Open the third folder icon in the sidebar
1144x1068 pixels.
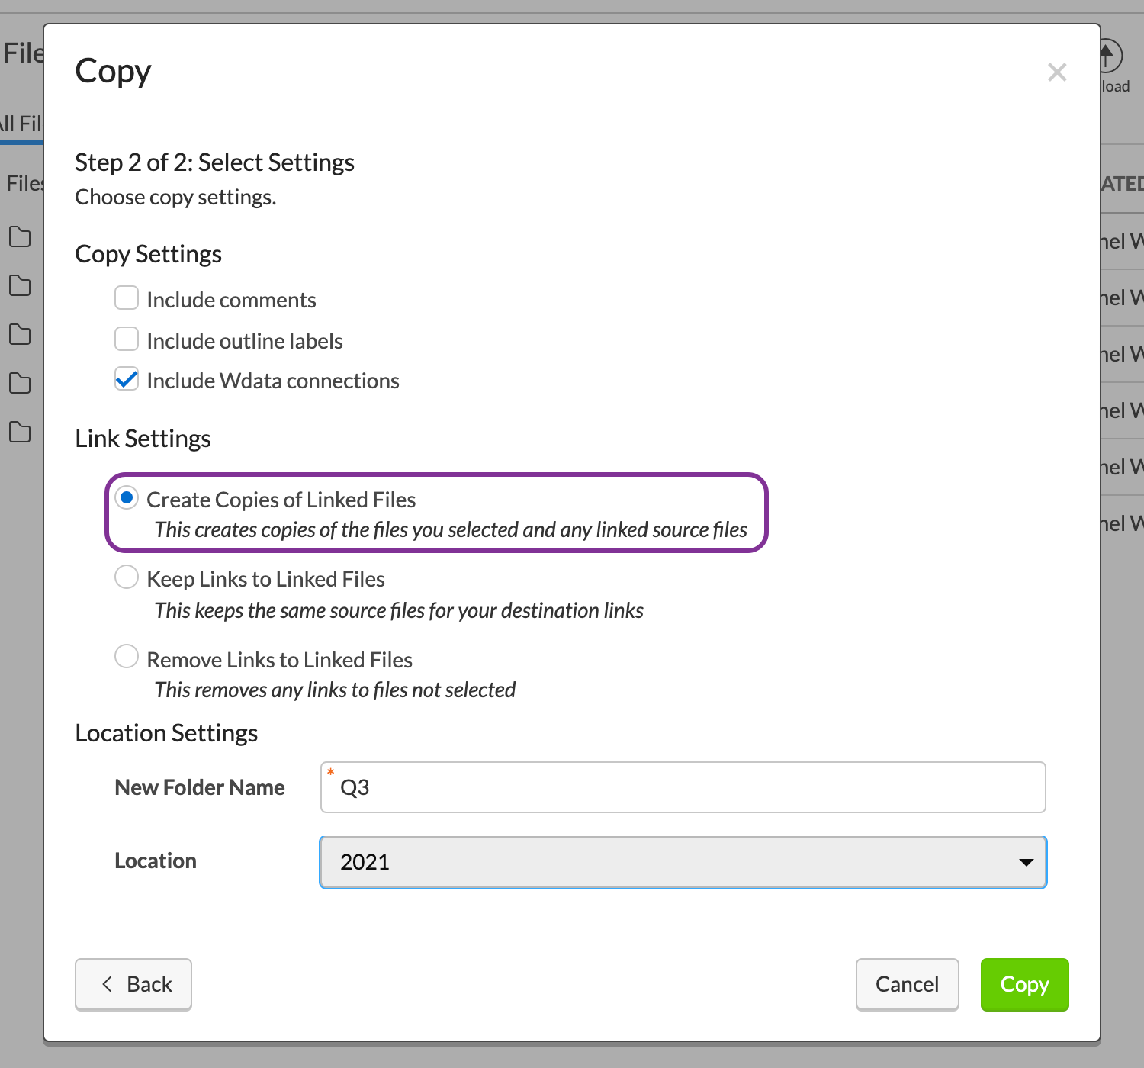tap(20, 335)
